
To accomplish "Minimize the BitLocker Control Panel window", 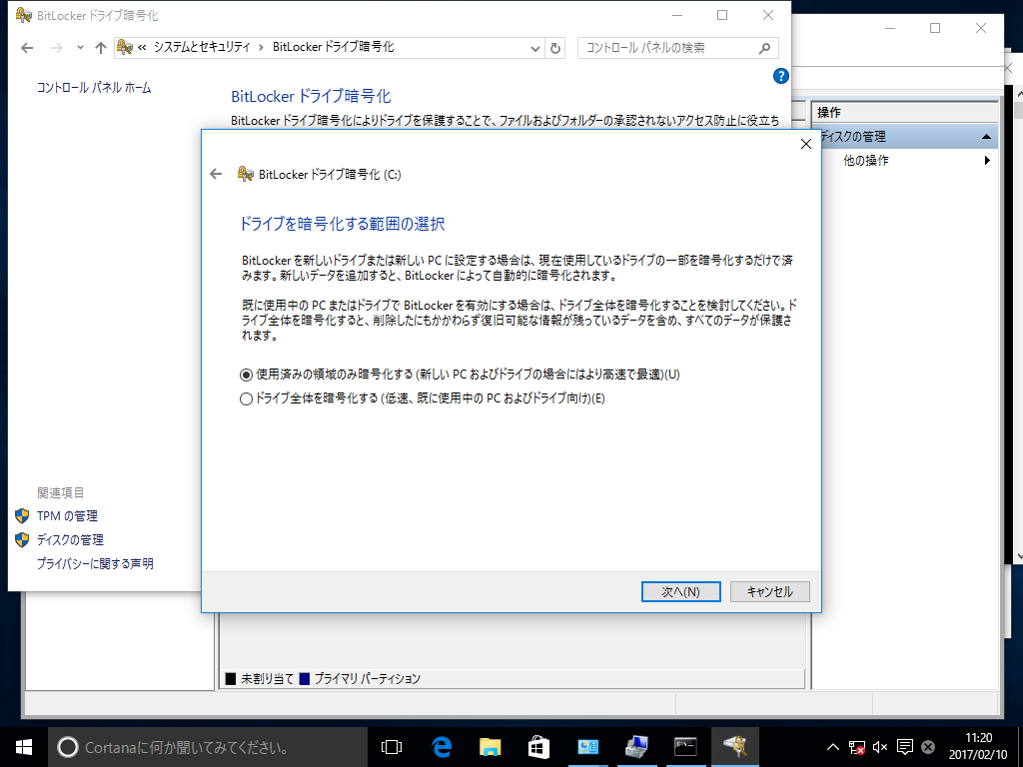I will (677, 15).
